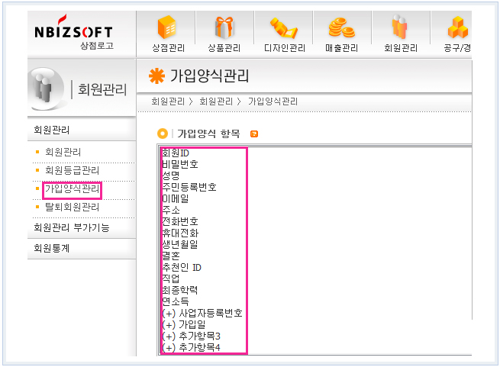Screen dimensions: 500x367
Task: Click the NBIZSOFT logo
Action: pos(73,32)
